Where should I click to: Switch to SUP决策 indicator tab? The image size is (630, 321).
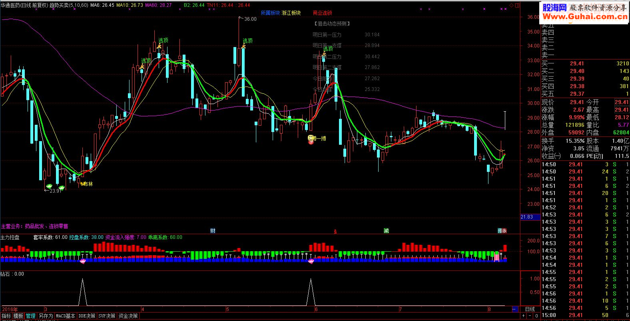pyautogui.click(x=107, y=316)
